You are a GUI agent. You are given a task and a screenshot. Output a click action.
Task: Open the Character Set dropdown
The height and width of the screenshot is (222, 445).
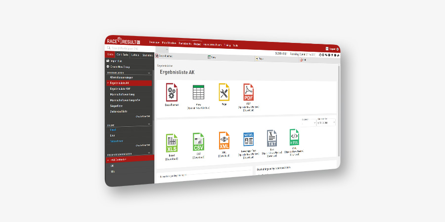point(326,123)
